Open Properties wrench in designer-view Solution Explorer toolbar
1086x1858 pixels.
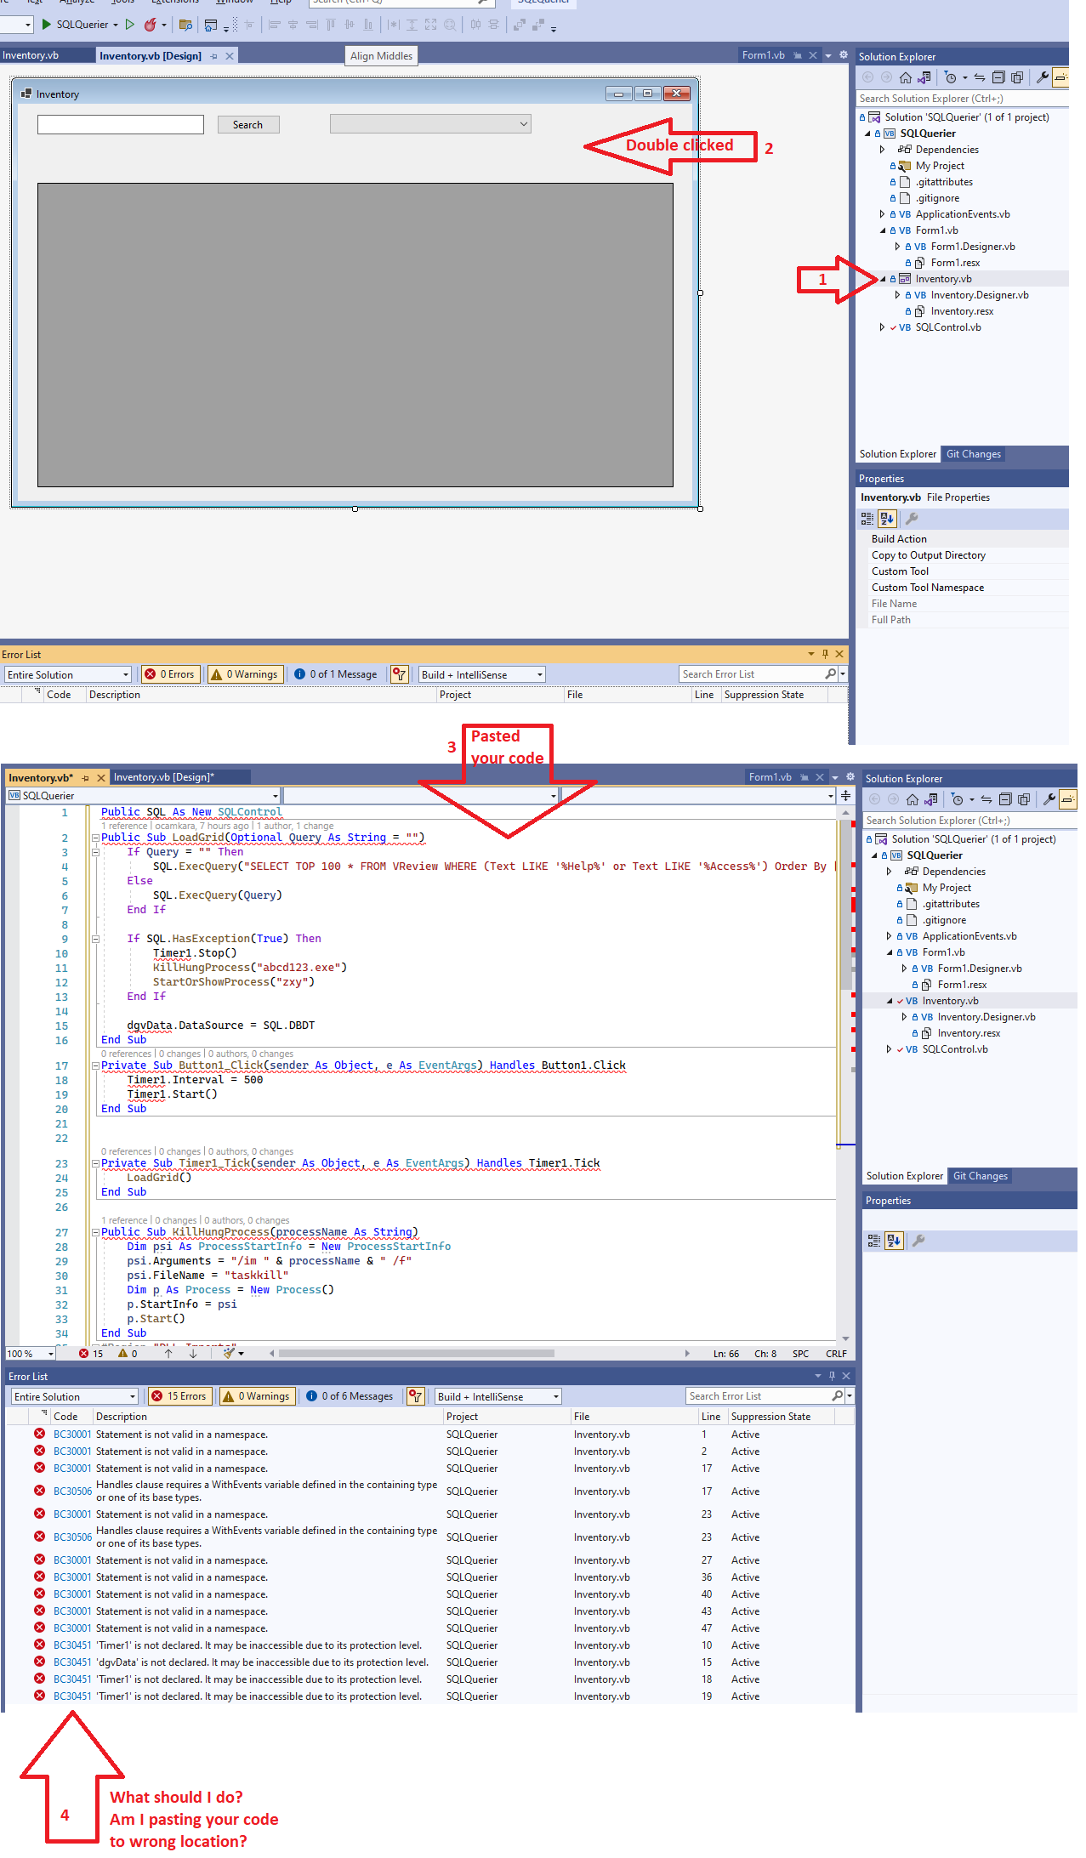pyautogui.click(x=1043, y=77)
